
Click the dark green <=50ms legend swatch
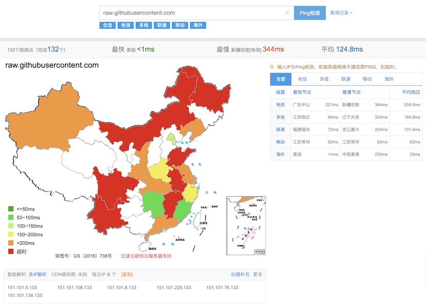[11, 209]
